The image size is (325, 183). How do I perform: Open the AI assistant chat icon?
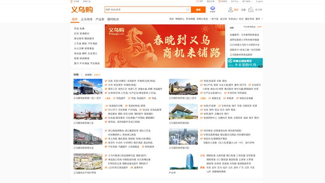(x=213, y=8)
